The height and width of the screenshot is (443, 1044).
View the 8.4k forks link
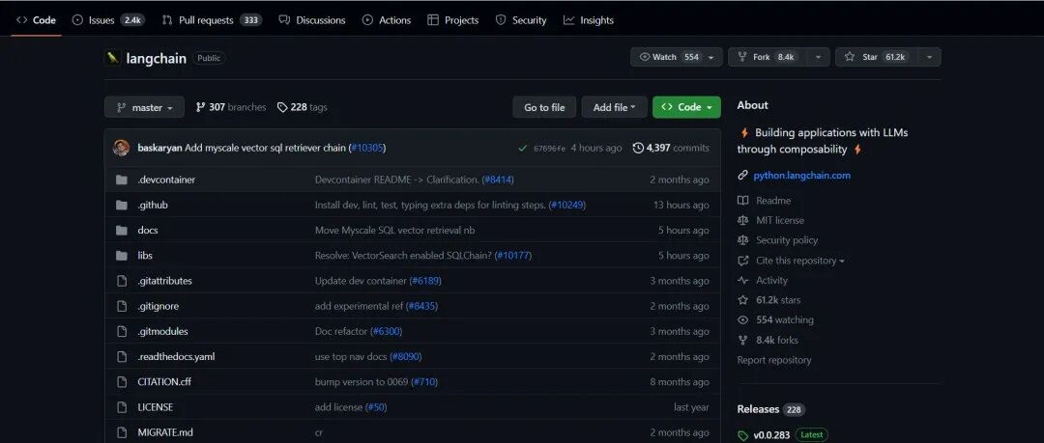click(x=777, y=340)
